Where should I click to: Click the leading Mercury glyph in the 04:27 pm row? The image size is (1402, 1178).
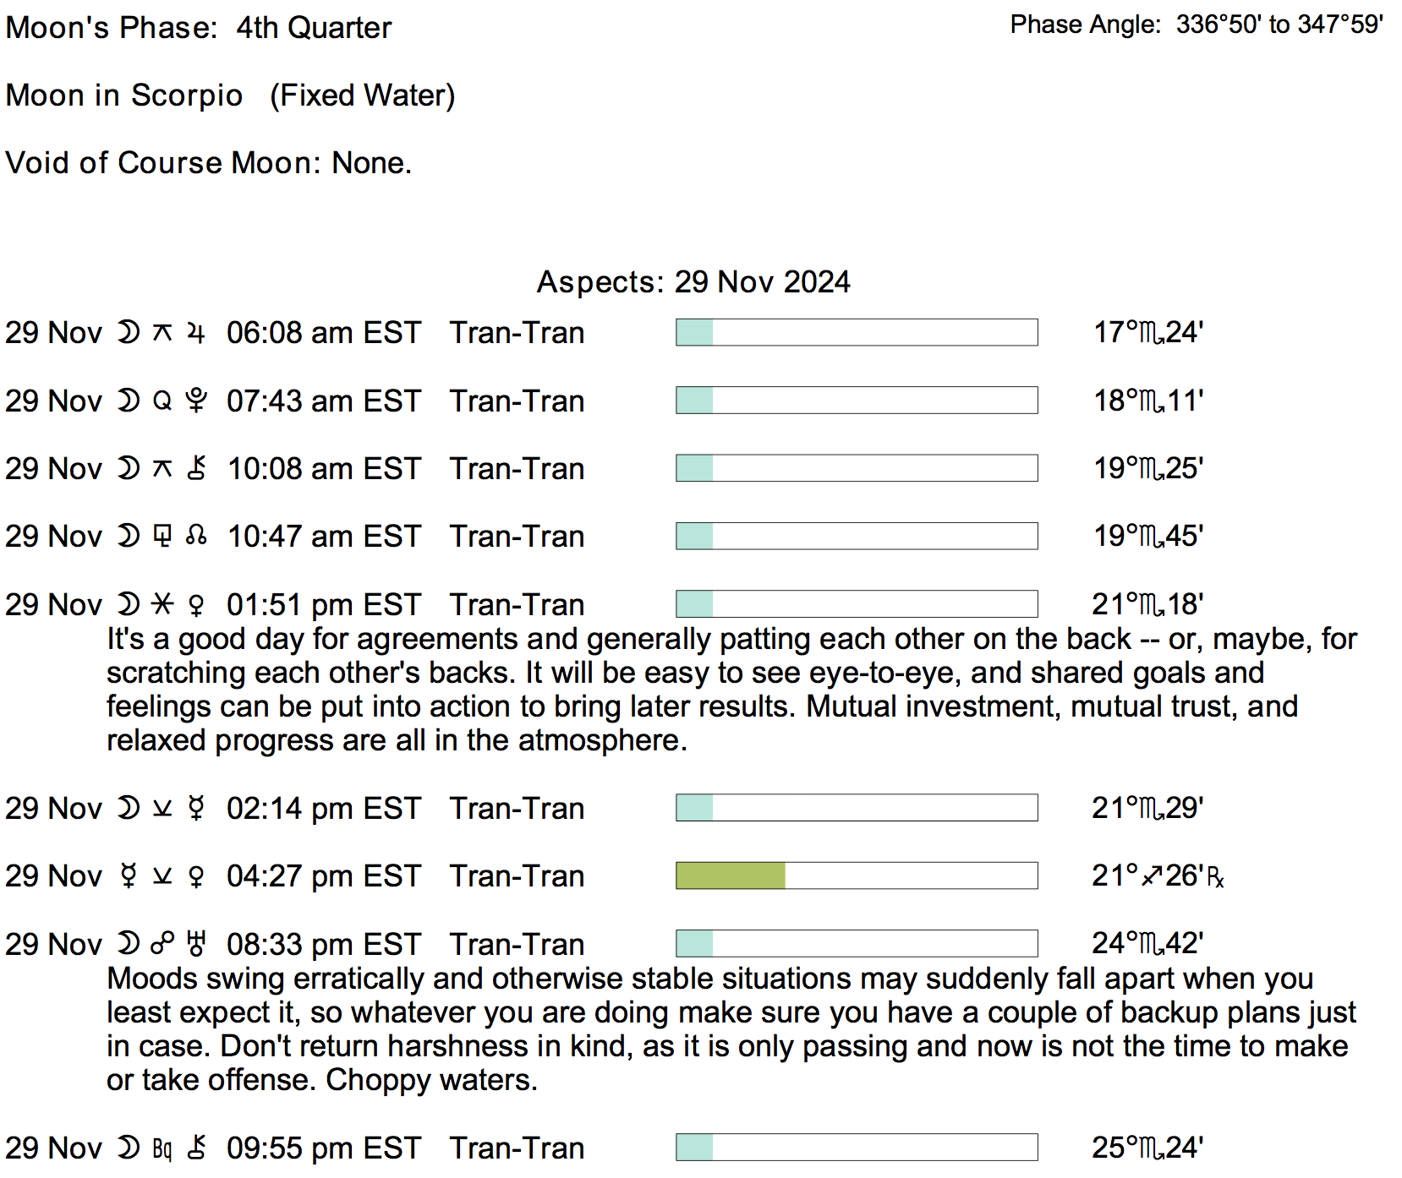[129, 876]
